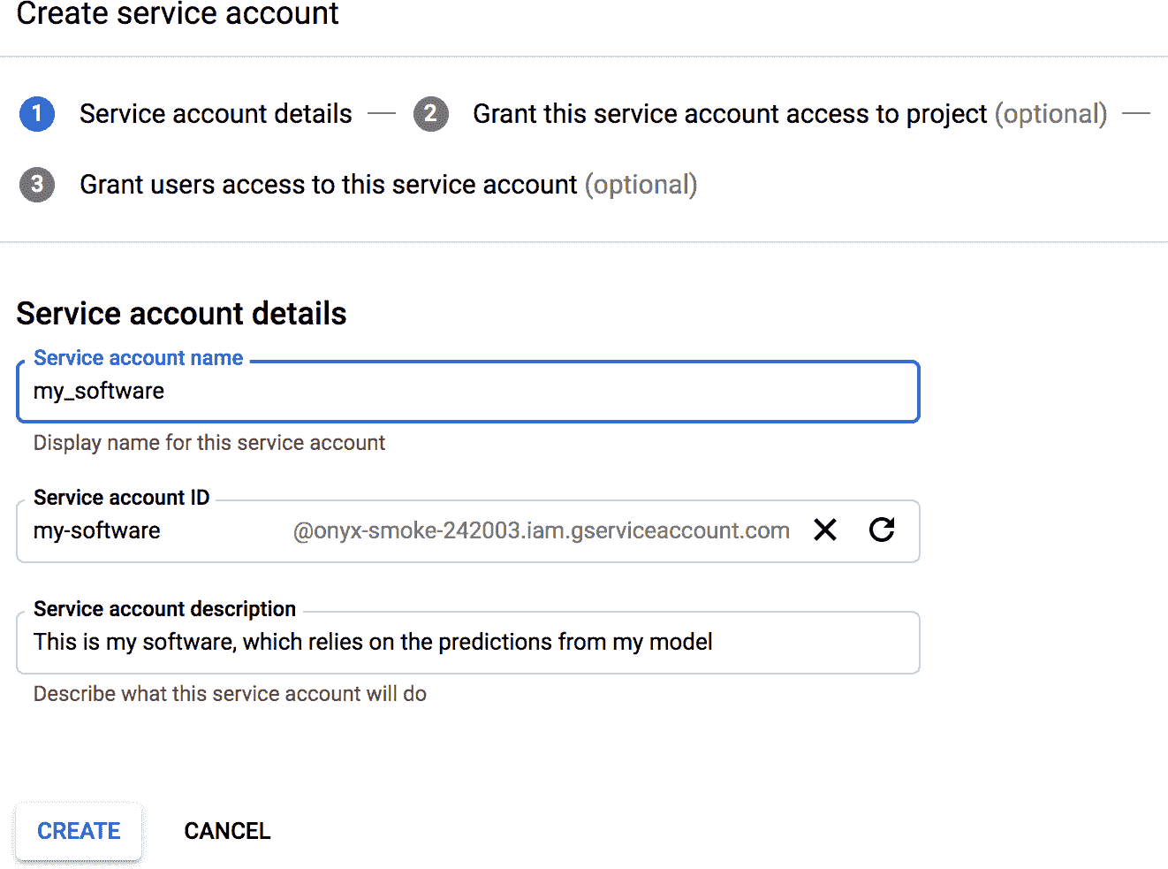Click the blue 'Service account name' field label
The width and height of the screenshot is (1168, 869).
138,358
